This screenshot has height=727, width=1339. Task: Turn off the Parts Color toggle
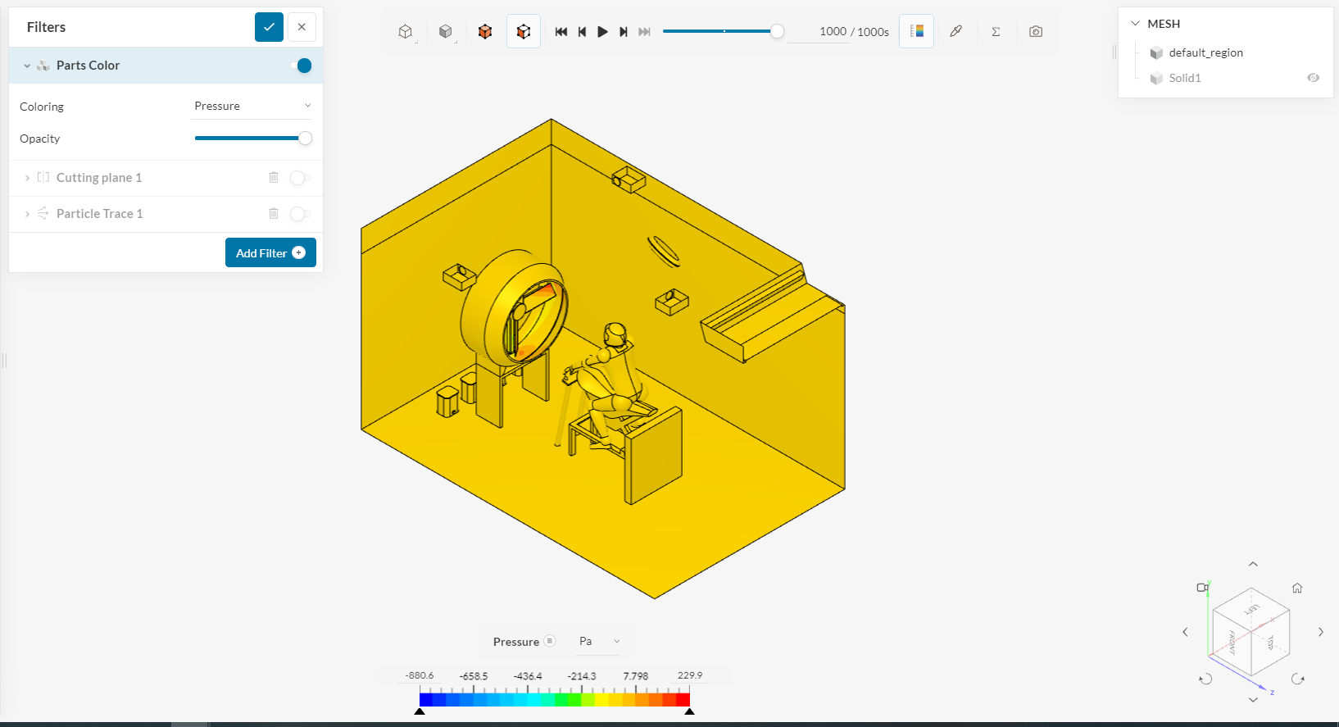pos(301,66)
